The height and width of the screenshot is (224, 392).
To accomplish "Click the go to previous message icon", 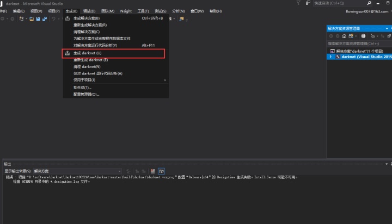I will 137,171.
